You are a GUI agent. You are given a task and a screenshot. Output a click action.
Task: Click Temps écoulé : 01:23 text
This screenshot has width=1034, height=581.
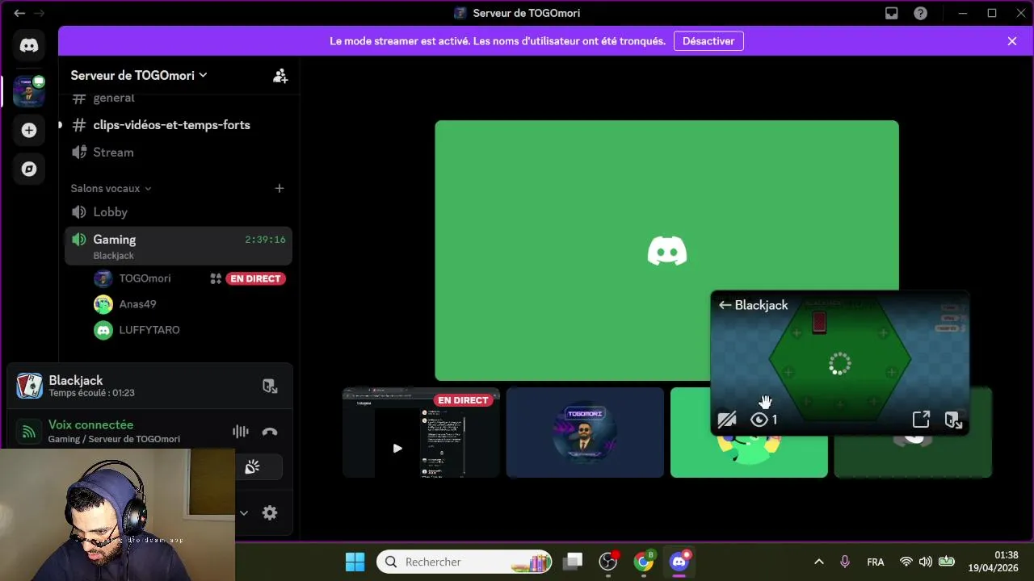click(91, 393)
